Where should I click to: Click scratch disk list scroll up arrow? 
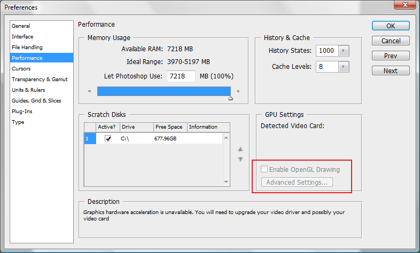pyautogui.click(x=226, y=138)
